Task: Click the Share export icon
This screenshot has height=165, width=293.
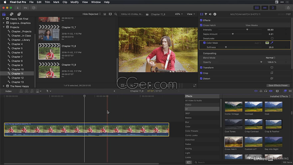Action: (x=288, y=8)
